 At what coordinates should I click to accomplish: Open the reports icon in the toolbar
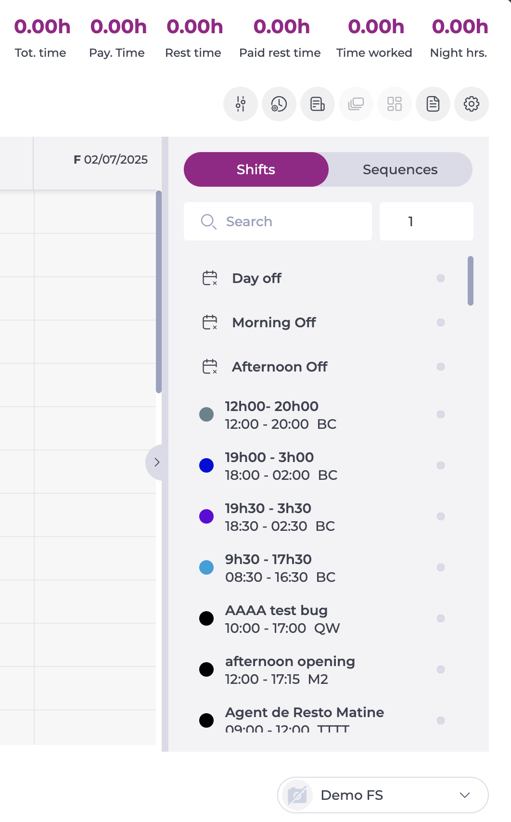point(318,103)
